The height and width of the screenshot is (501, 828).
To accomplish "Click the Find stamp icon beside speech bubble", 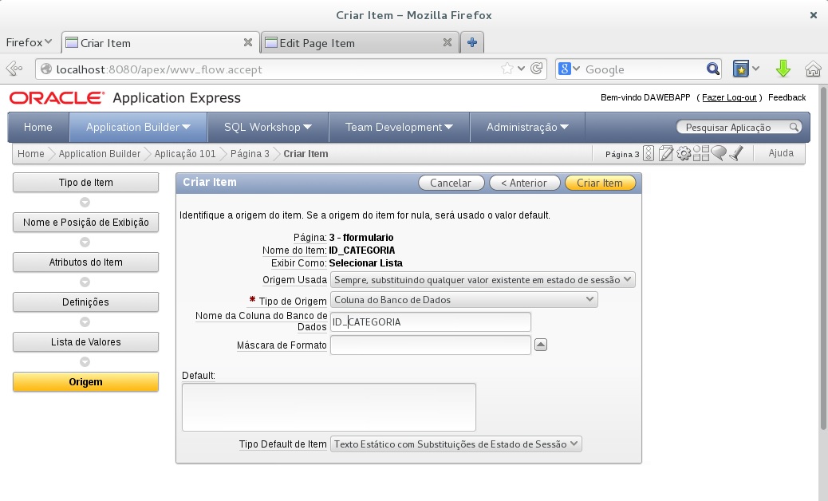I will [x=736, y=153].
